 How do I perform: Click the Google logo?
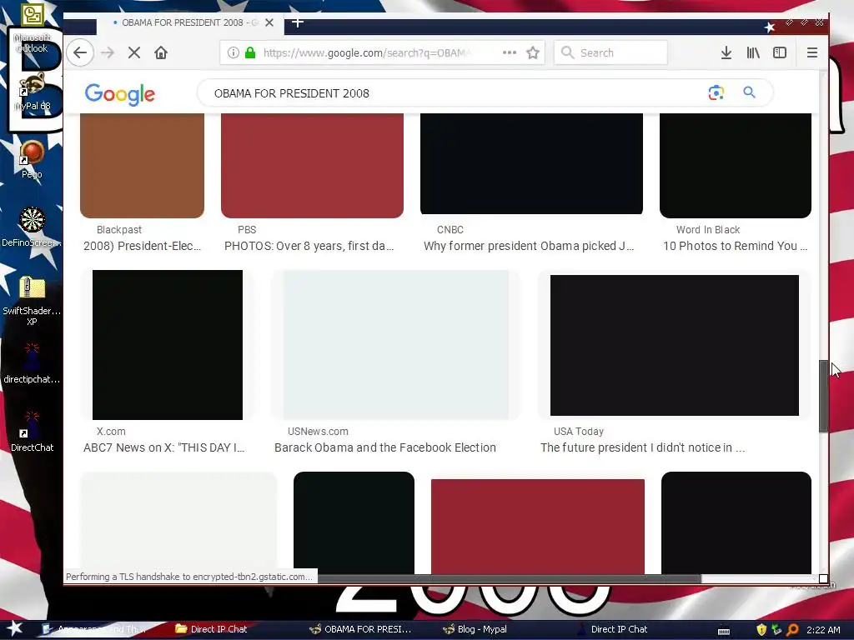coord(120,94)
